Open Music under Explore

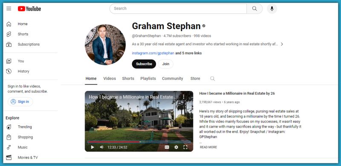23,148
